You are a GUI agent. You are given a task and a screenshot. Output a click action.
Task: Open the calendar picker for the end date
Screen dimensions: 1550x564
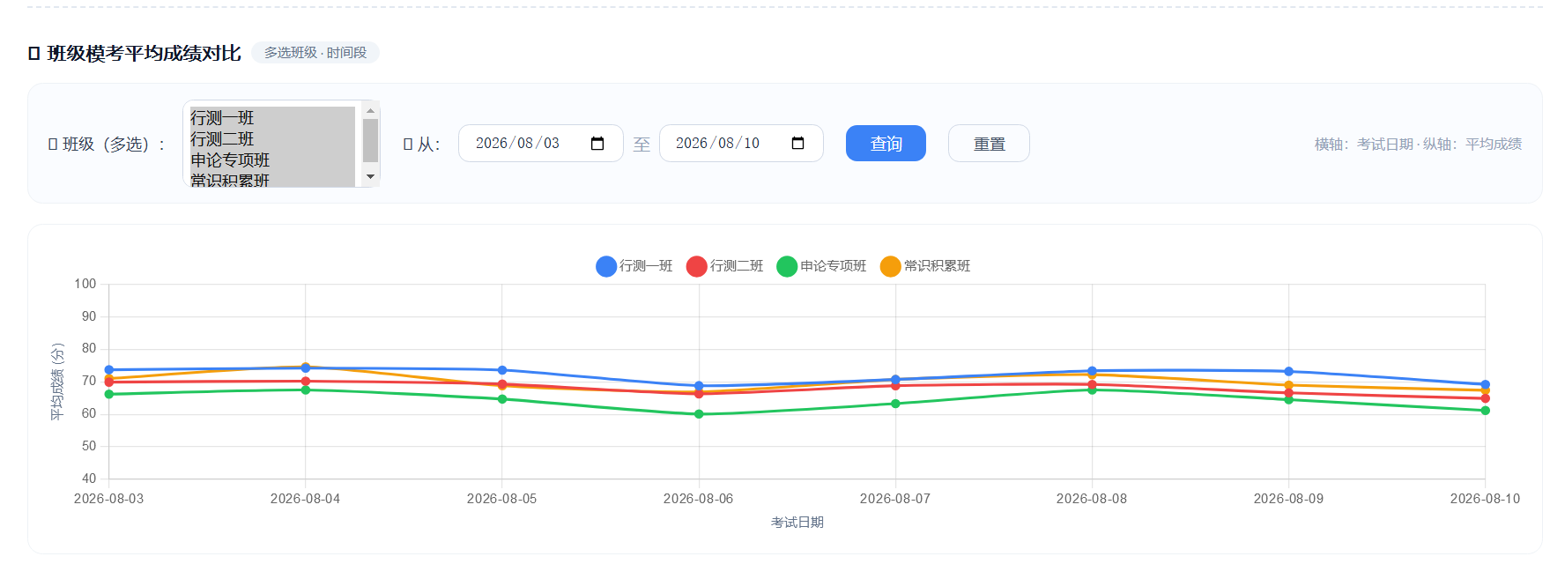pos(798,144)
